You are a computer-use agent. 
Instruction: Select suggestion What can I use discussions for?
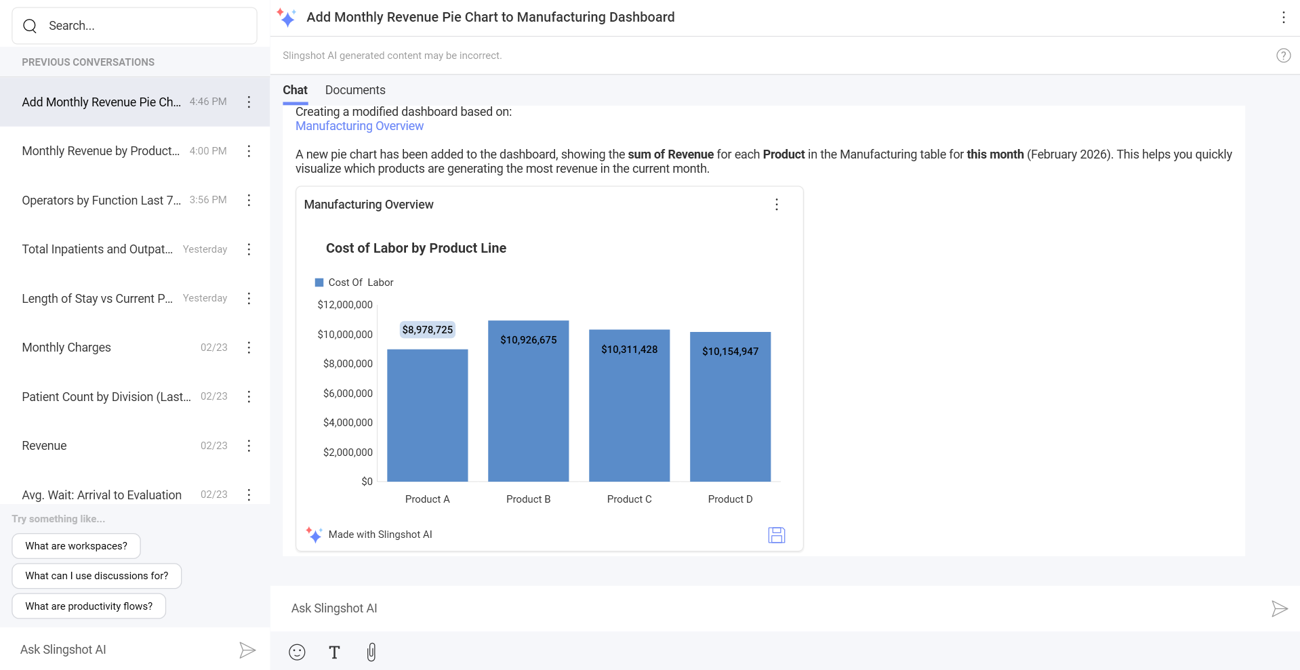click(97, 576)
